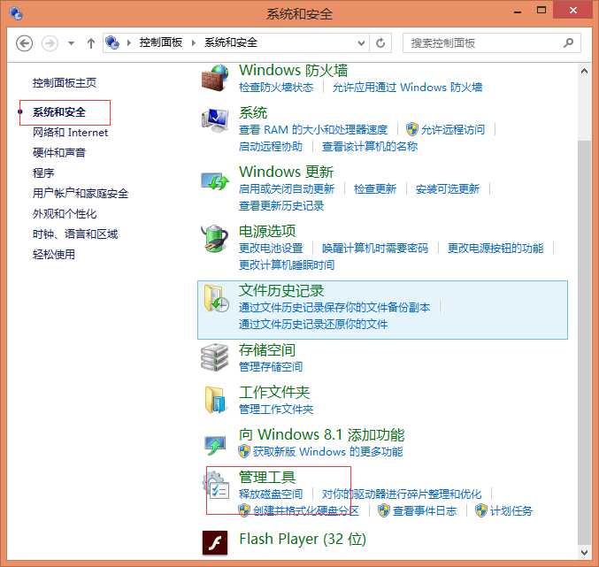The height and width of the screenshot is (567, 599).
Task: Expand the breadcrumb arrow before 控制面板
Action: [x=129, y=42]
